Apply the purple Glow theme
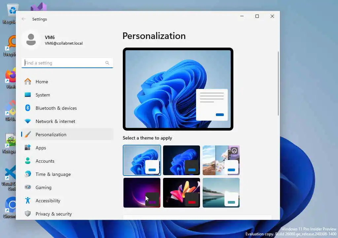This screenshot has height=238, width=338. [142, 193]
